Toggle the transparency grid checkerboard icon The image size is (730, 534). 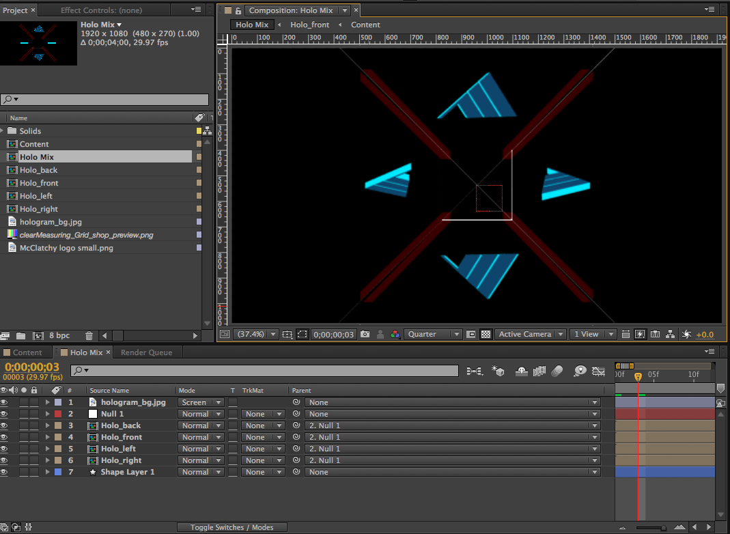point(486,335)
